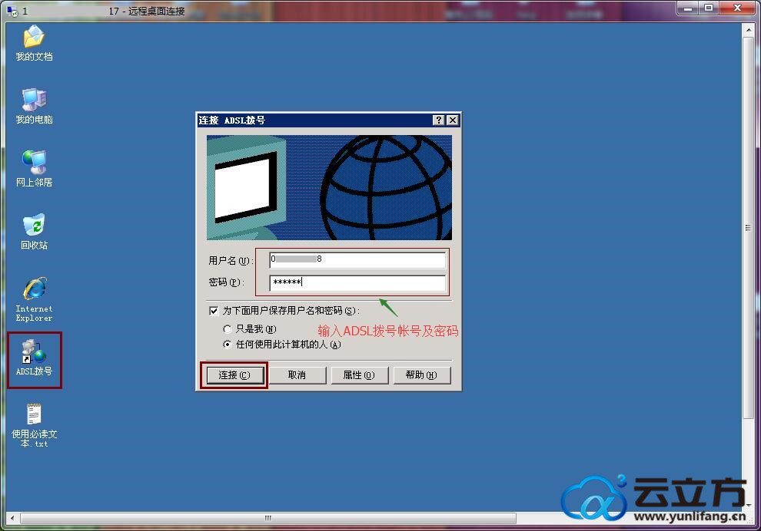Click the remote desktop icon in title bar

(x=12, y=11)
